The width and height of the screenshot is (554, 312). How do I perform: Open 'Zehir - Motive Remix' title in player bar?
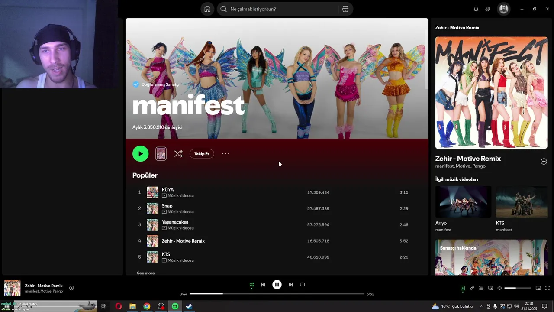[44, 286]
